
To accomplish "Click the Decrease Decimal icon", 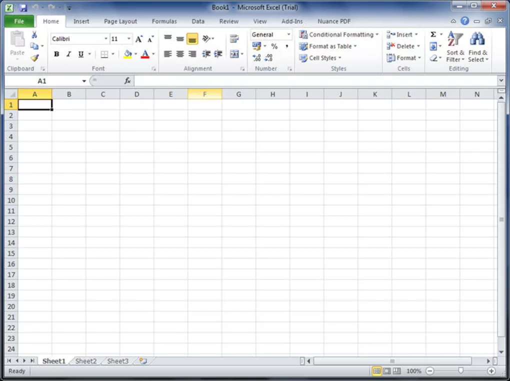I will coord(268,58).
